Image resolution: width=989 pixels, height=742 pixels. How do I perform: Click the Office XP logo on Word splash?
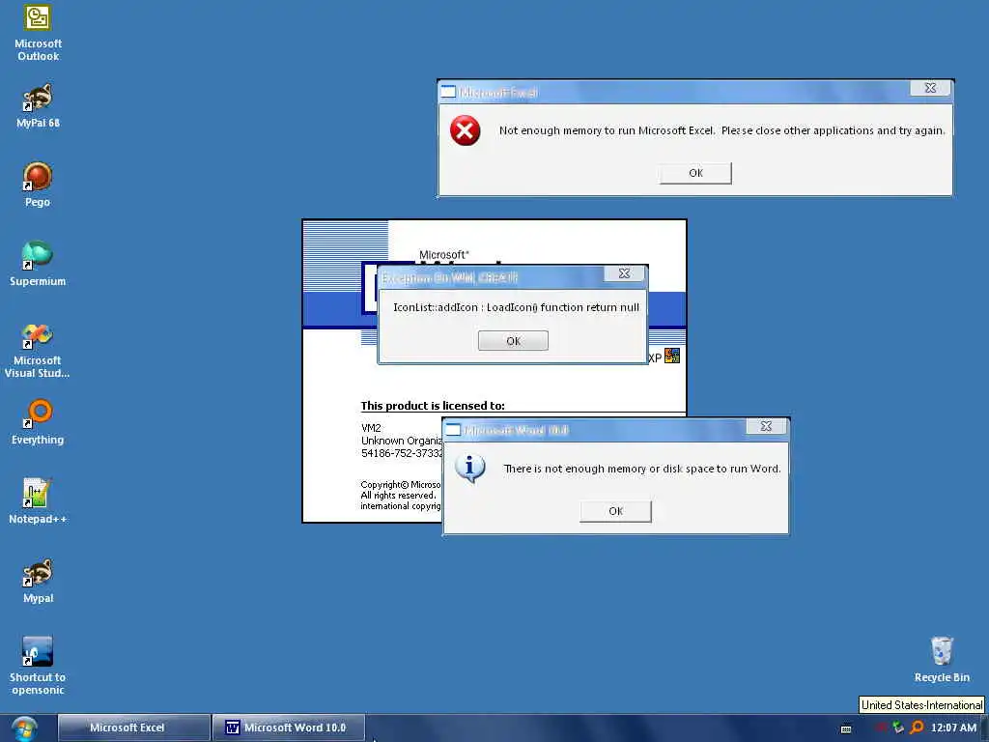coord(672,356)
